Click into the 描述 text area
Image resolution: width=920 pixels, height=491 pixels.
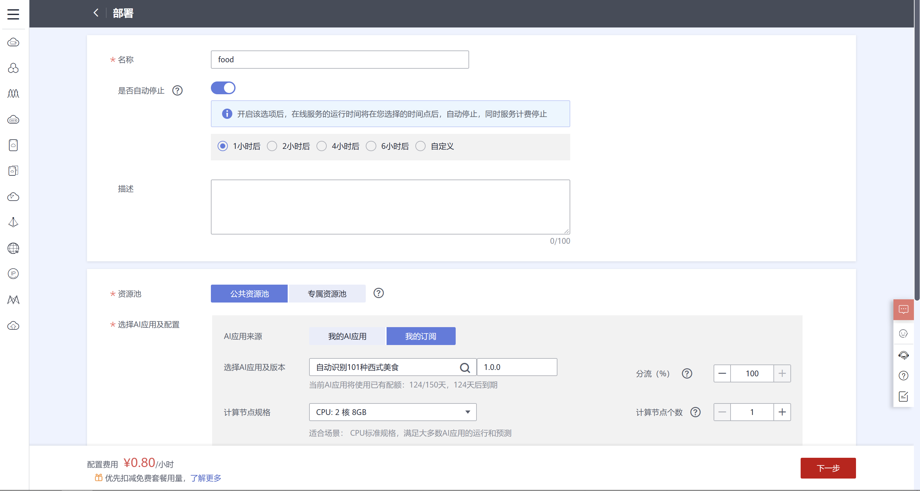[x=390, y=207]
